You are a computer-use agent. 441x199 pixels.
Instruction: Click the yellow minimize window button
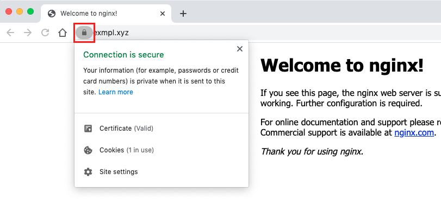point(20,11)
